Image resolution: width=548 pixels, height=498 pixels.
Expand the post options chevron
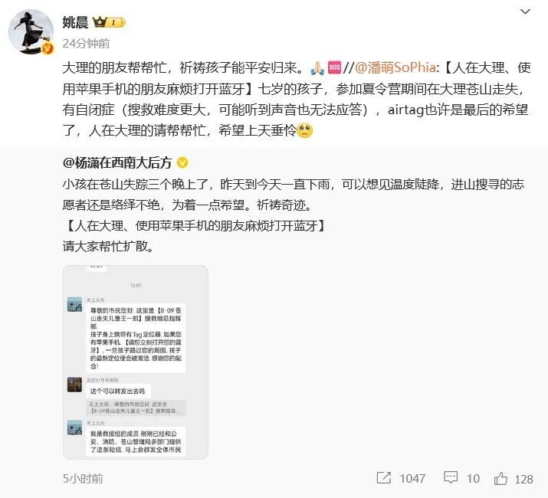(525, 12)
